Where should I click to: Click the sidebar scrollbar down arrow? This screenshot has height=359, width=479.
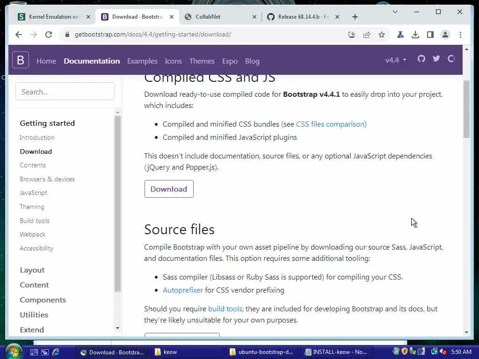(x=117, y=328)
